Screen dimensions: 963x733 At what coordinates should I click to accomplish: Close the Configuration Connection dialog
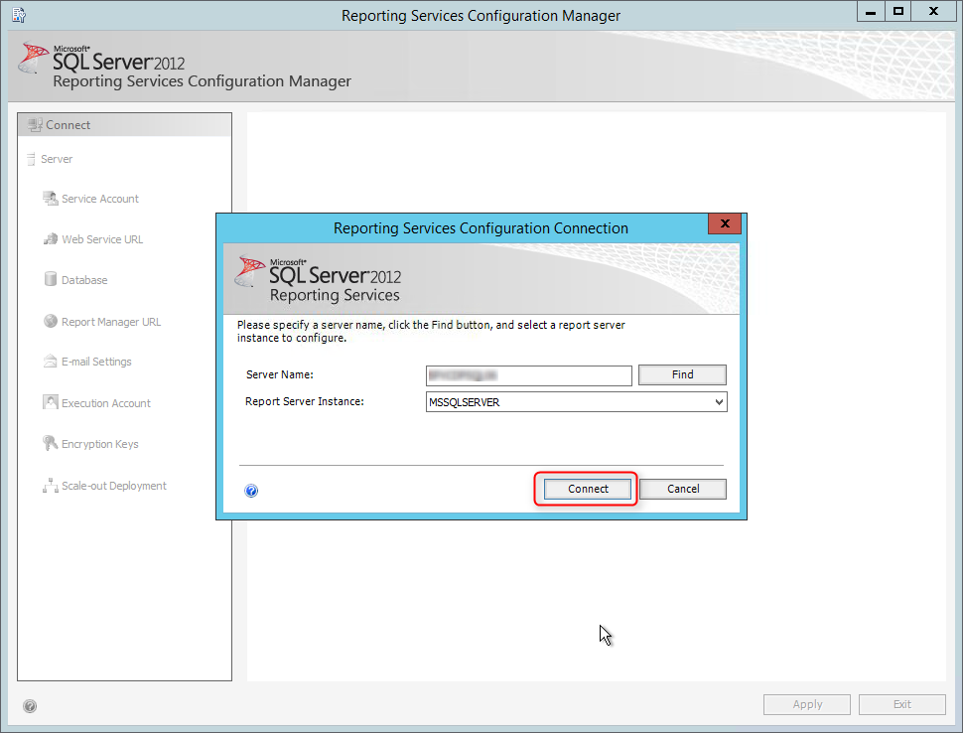725,223
